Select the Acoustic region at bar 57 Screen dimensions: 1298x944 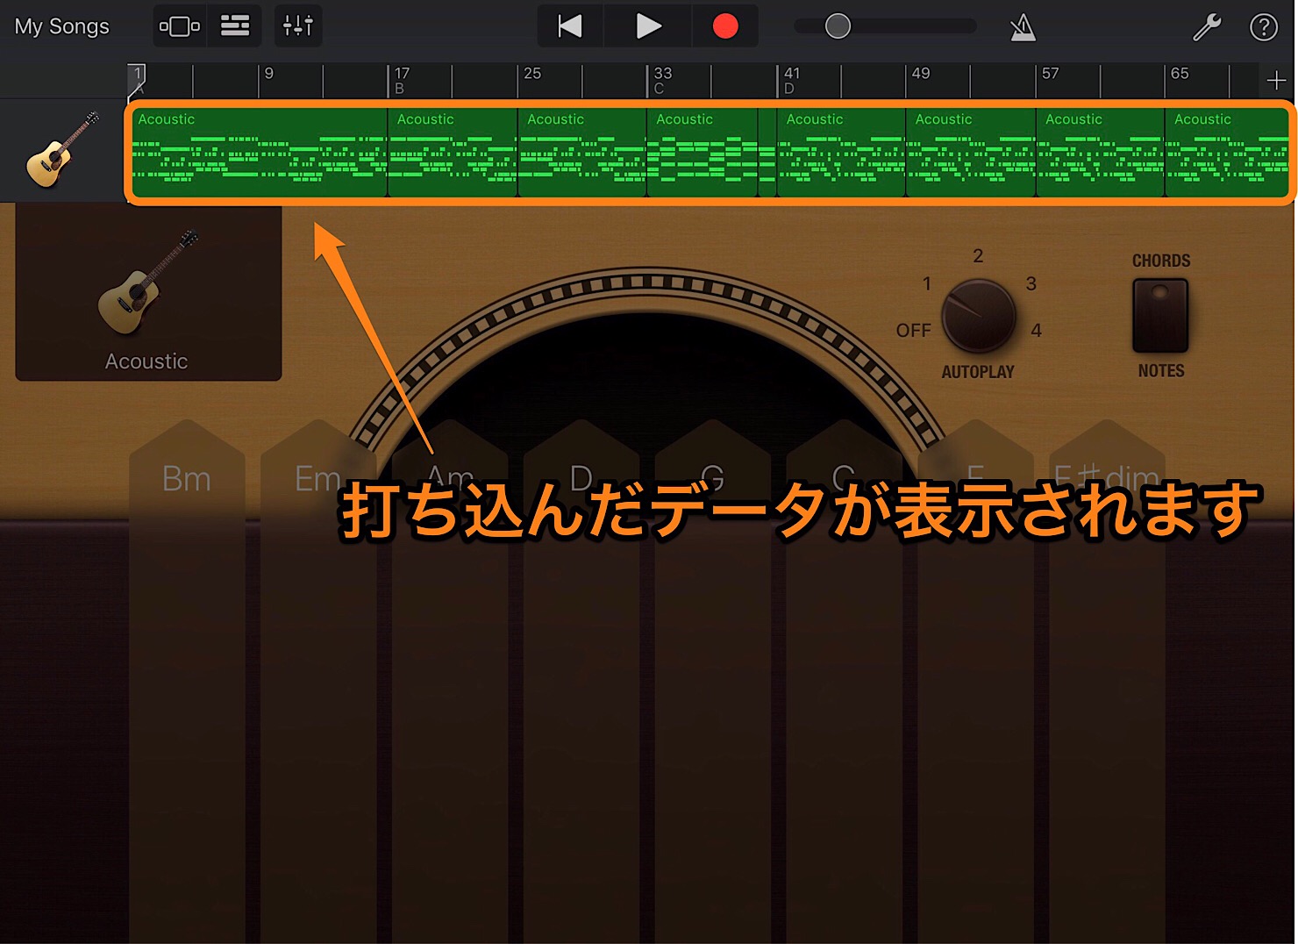point(1101,153)
